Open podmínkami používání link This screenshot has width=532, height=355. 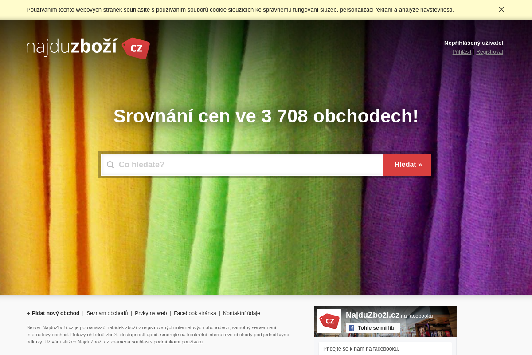pyautogui.click(x=178, y=342)
